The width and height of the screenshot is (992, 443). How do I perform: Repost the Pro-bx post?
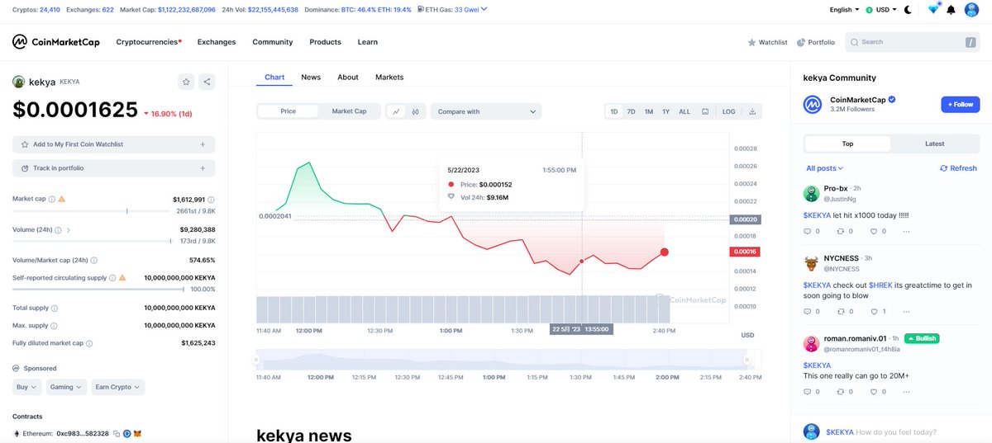tap(841, 231)
